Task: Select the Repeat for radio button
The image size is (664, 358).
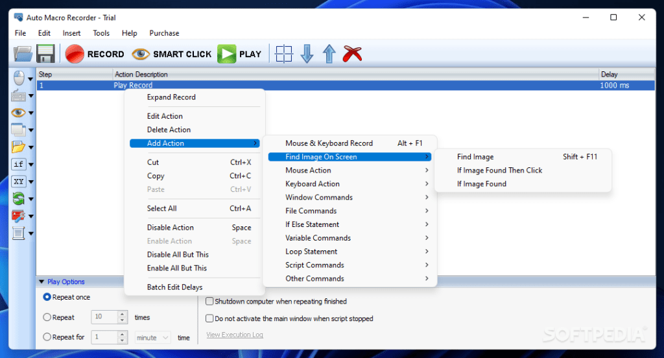Action: [x=47, y=337]
